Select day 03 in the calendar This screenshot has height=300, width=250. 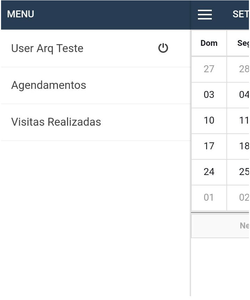[x=209, y=95]
